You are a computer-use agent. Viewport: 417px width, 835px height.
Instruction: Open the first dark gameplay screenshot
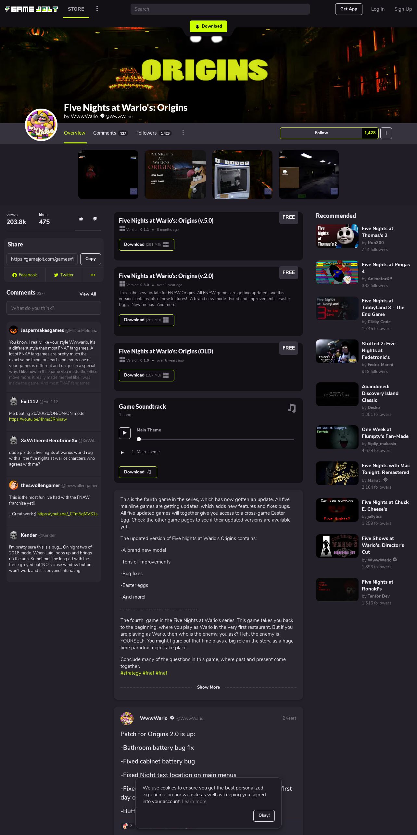tap(108, 175)
